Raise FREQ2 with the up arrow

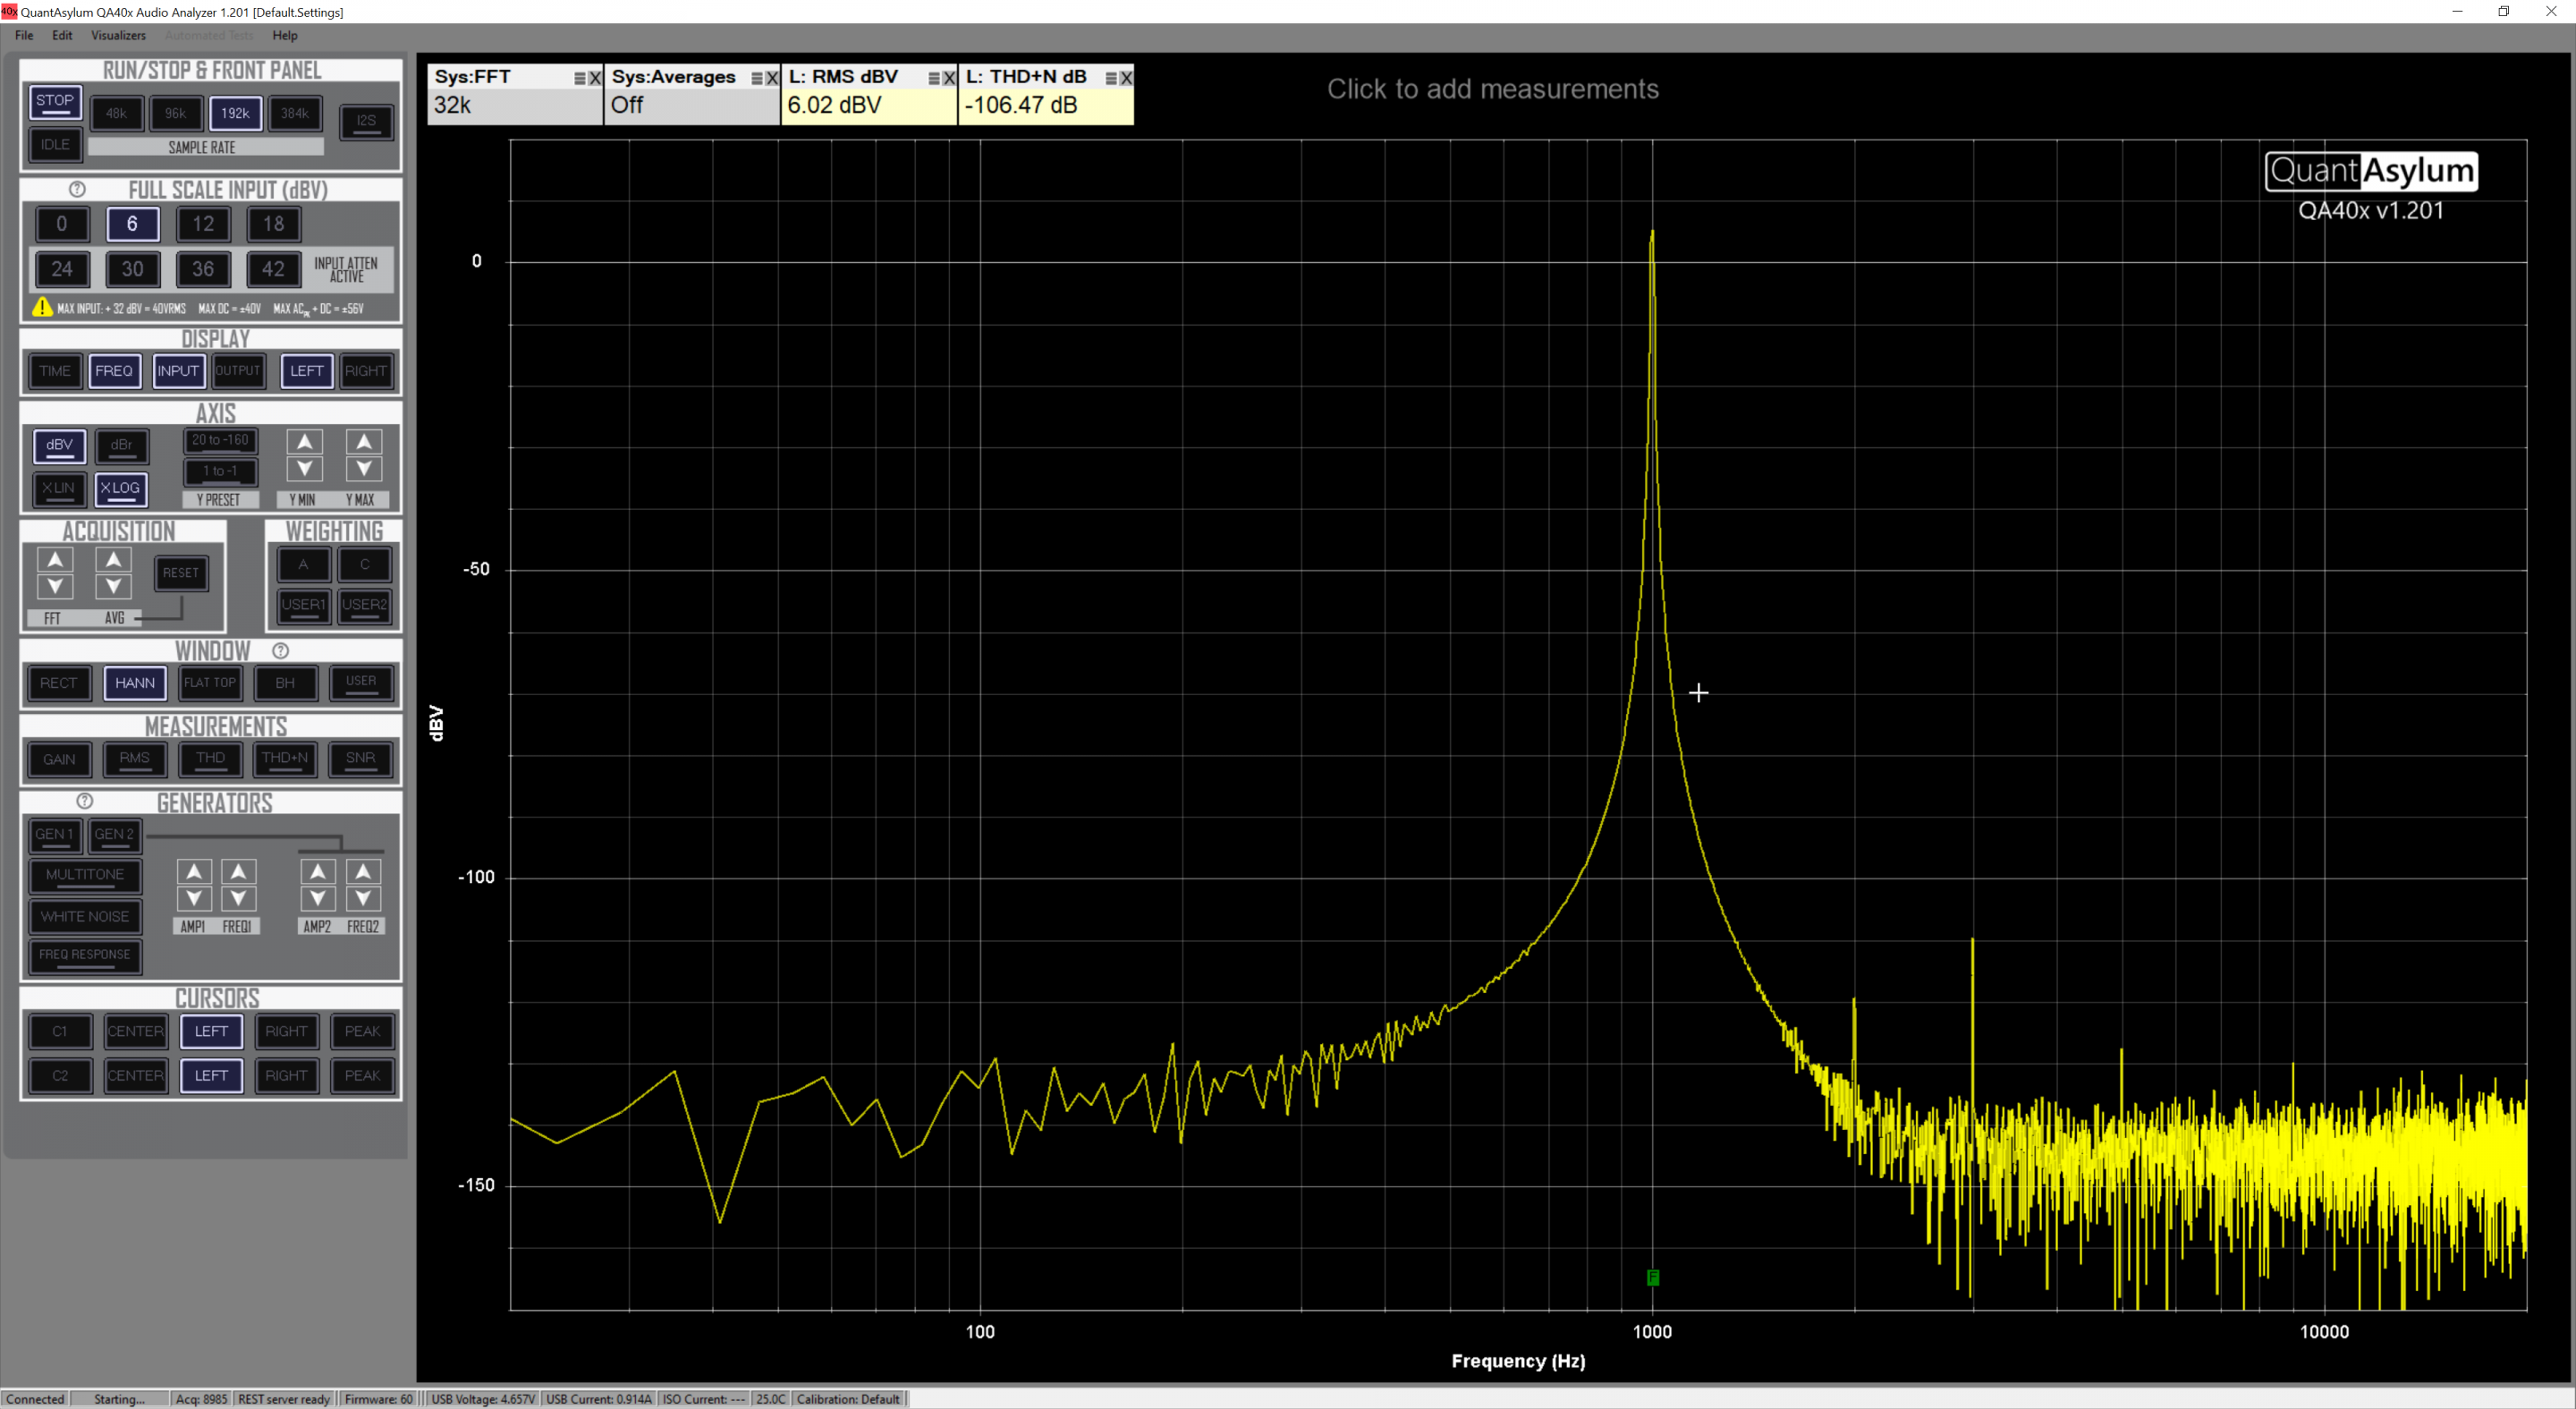[x=363, y=871]
